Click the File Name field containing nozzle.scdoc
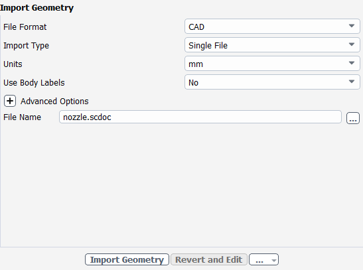This screenshot has height=270, width=363. coord(200,117)
